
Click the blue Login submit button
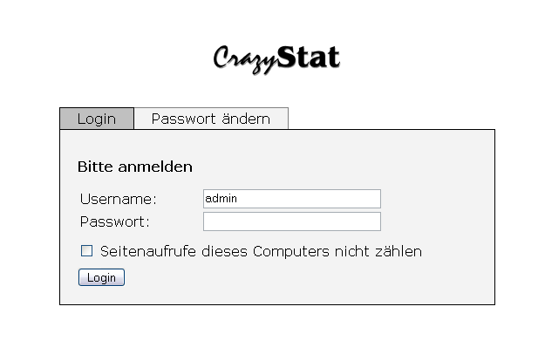(101, 277)
